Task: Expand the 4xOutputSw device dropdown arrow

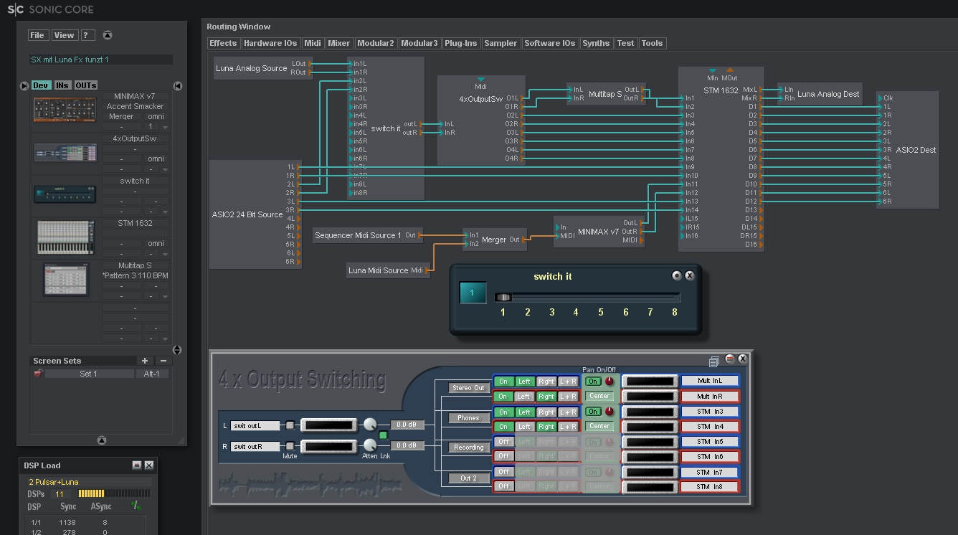Action: coord(165,169)
